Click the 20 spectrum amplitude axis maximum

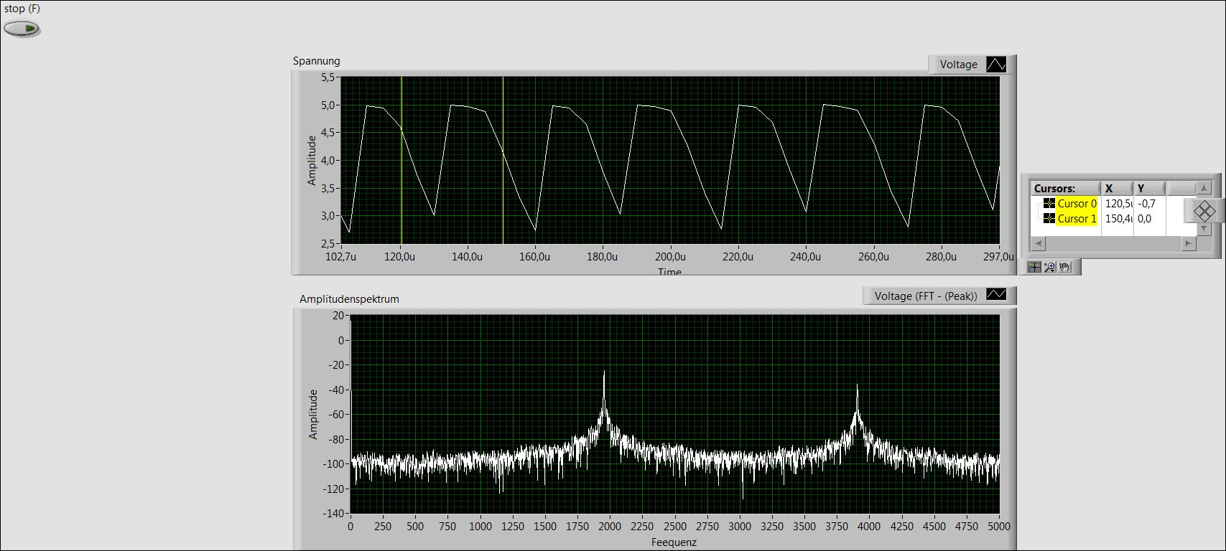coord(338,316)
